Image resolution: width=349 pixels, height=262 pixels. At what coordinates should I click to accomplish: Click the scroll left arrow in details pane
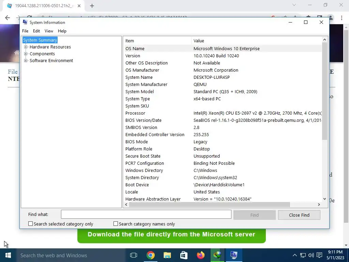[x=126, y=205]
